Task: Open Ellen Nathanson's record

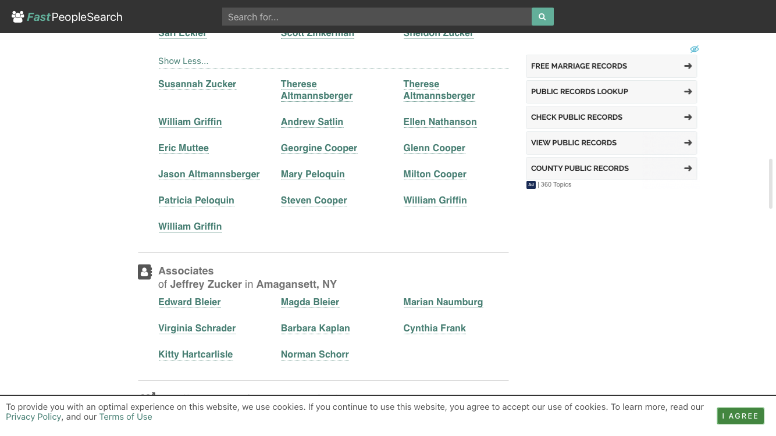Action: (x=440, y=121)
